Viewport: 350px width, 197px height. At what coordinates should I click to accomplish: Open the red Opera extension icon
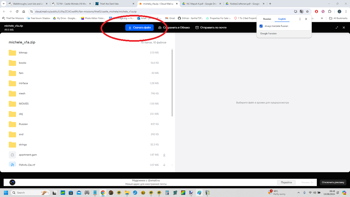316,11
